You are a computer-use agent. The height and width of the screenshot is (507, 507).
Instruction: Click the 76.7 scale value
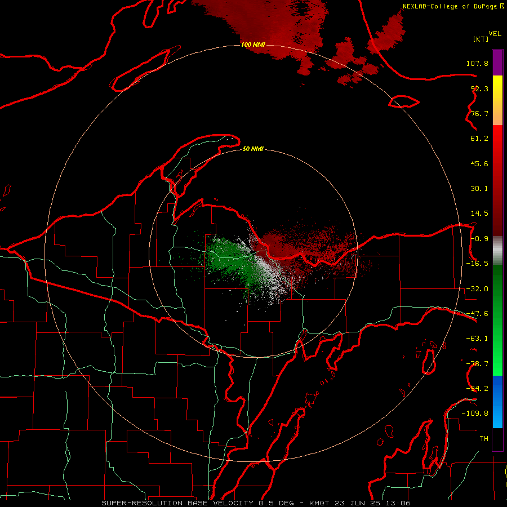coord(479,113)
